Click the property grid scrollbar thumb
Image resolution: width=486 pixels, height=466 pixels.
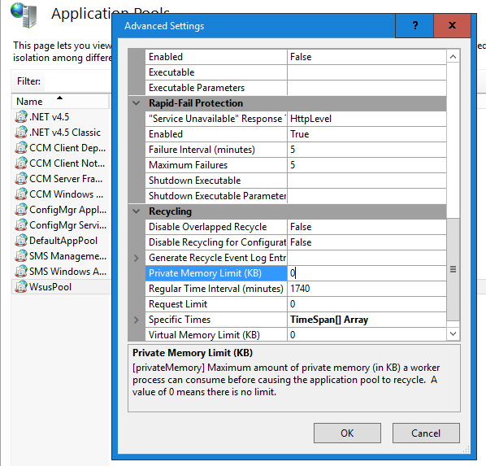coord(453,269)
